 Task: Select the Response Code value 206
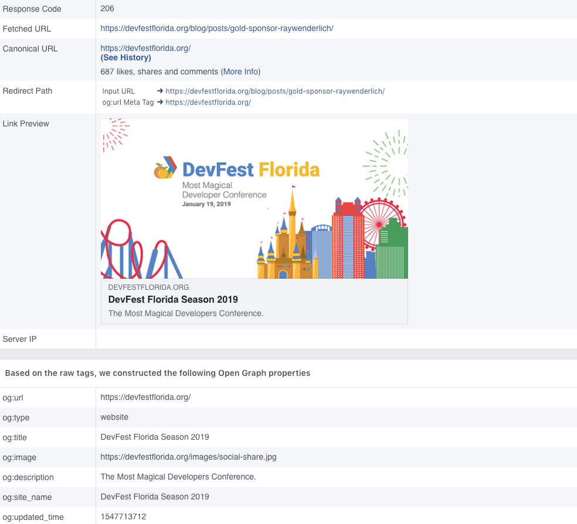(107, 8)
